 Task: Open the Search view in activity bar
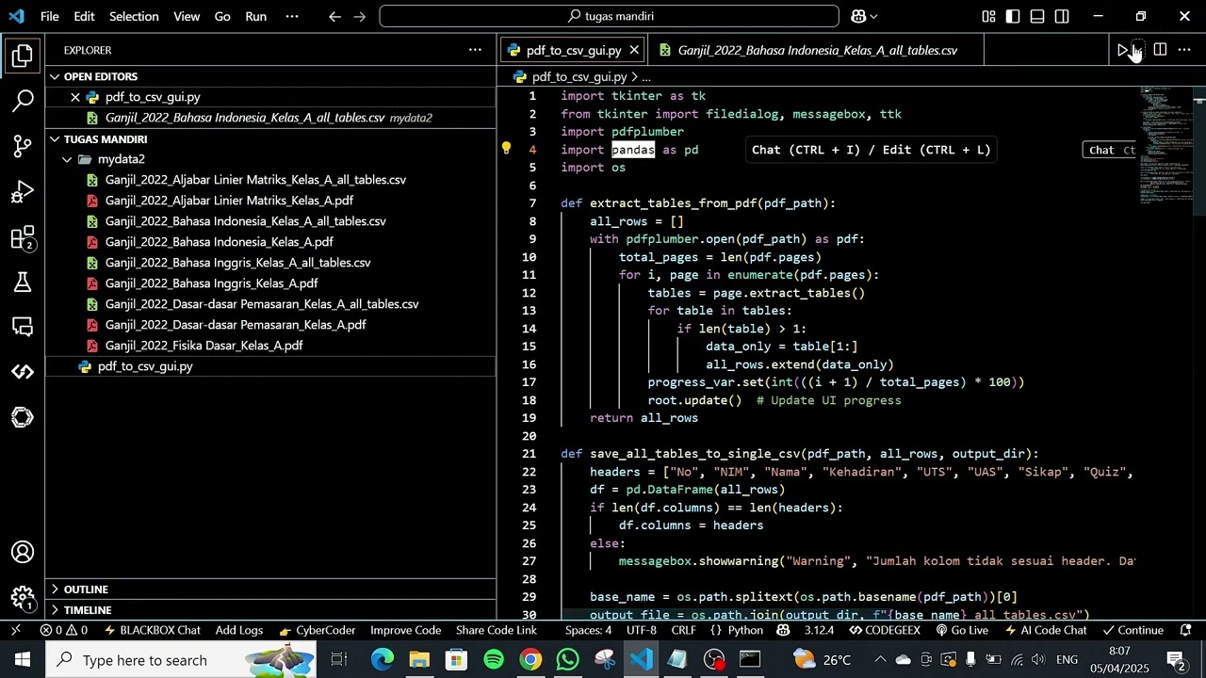click(x=23, y=100)
